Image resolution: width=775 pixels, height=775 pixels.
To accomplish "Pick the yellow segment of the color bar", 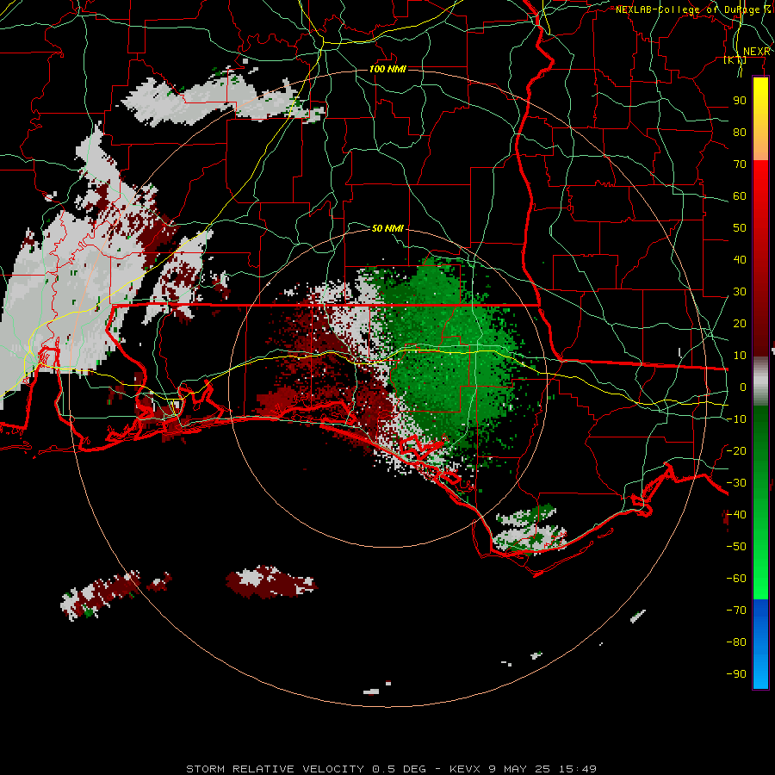I will [760, 119].
